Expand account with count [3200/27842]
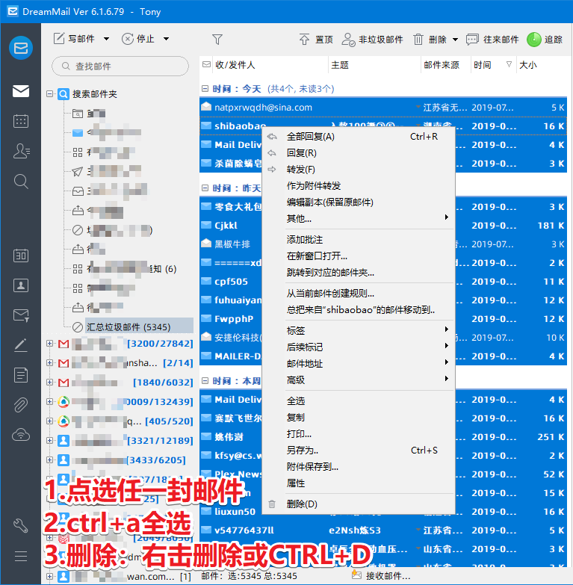This screenshot has width=573, height=585. point(49,343)
